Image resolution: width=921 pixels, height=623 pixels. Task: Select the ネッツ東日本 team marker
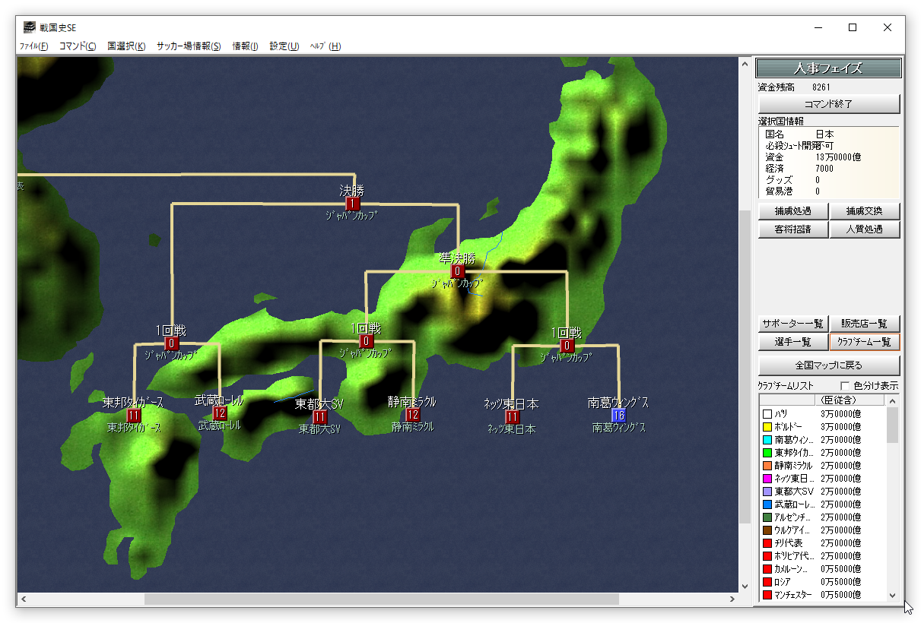point(512,417)
